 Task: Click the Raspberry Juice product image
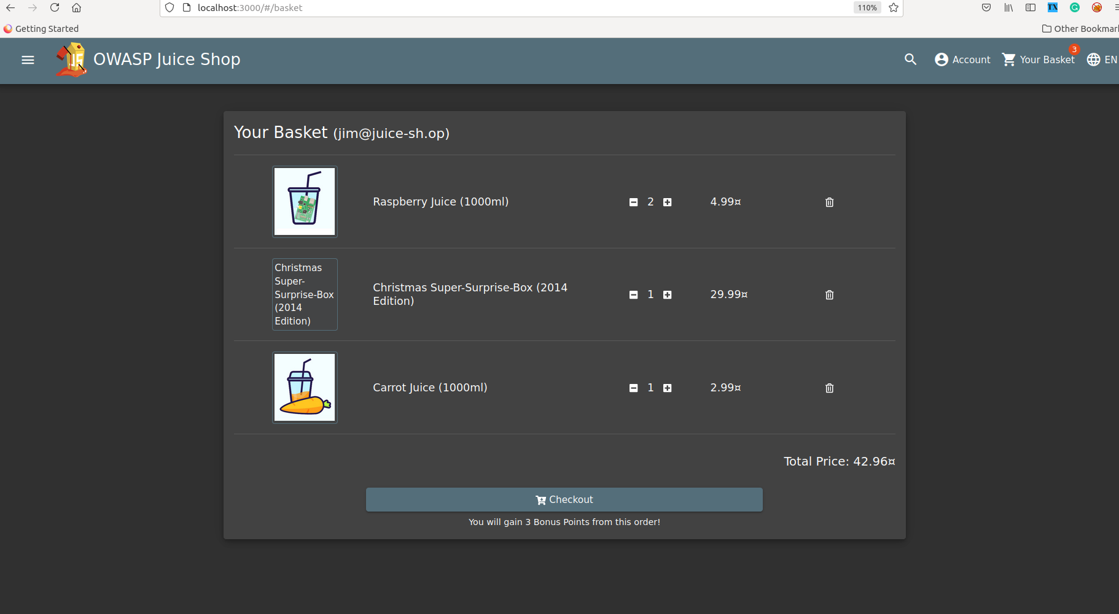pyautogui.click(x=305, y=201)
